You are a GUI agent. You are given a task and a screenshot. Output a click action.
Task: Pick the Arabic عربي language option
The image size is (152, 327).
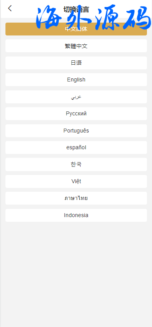click(76, 97)
